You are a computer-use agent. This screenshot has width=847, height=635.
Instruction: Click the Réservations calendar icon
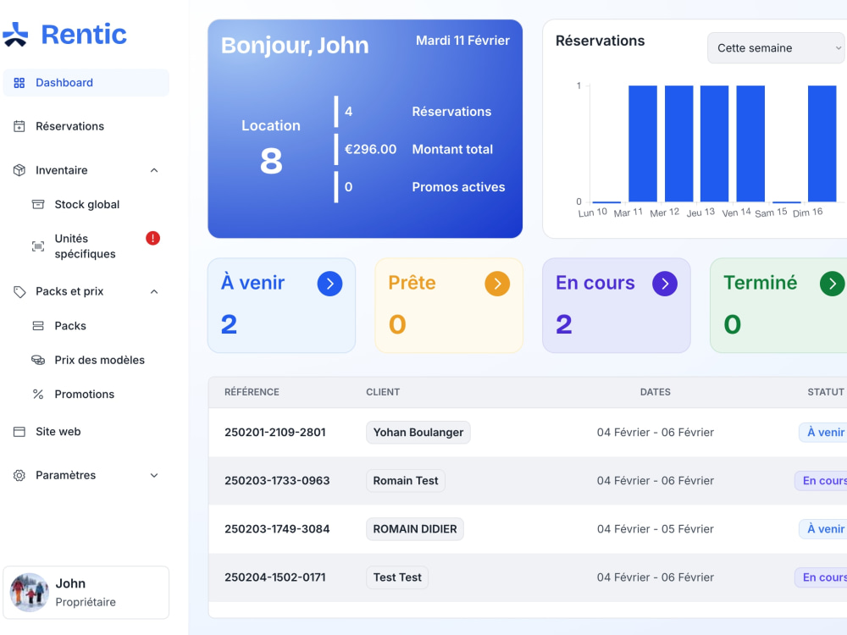pos(19,126)
